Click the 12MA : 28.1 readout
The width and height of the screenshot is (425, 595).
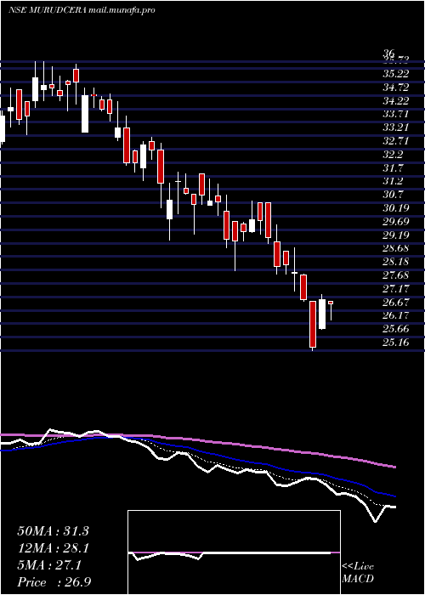(x=53, y=548)
